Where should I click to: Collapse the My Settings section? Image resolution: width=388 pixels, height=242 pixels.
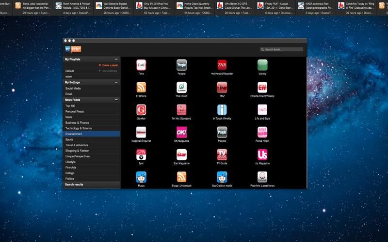pos(116,82)
